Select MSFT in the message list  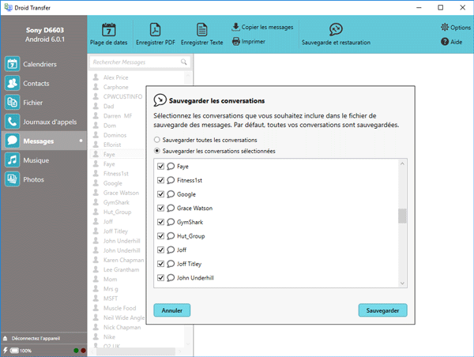[x=111, y=299]
